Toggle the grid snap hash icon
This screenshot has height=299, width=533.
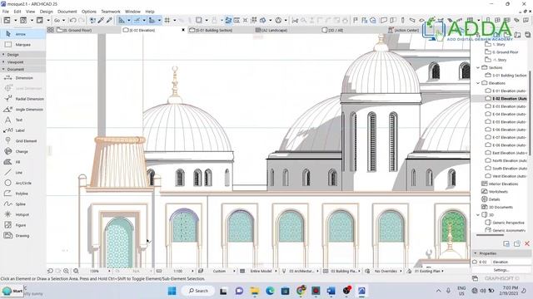167,20
